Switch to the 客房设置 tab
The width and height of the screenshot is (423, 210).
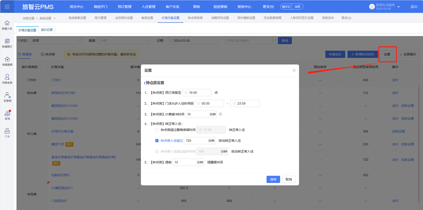147,18
